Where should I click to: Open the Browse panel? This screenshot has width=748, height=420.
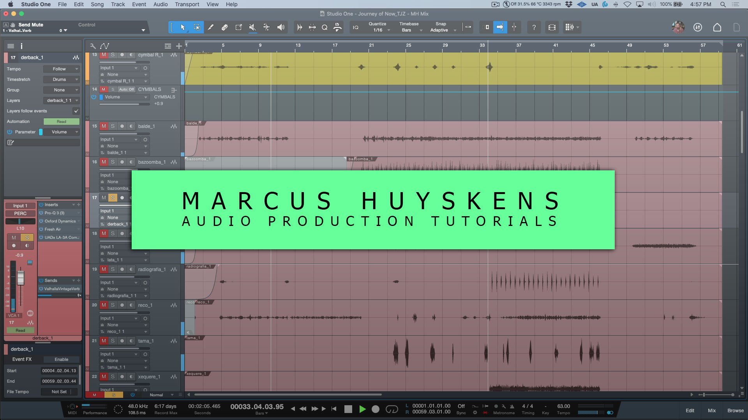[x=736, y=410]
